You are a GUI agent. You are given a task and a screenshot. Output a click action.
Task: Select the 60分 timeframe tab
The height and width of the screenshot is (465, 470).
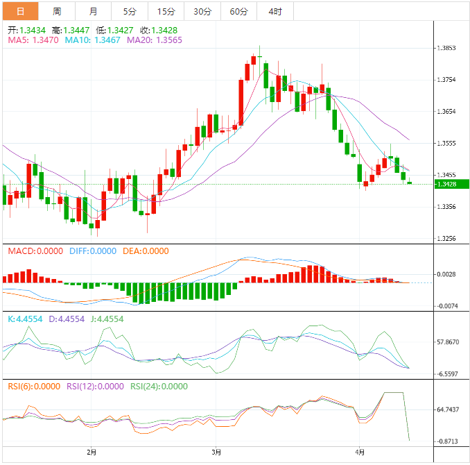pos(238,11)
